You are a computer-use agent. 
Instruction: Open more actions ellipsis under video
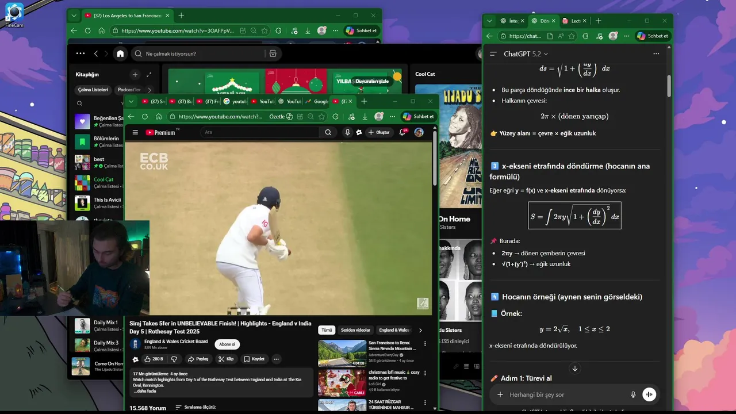pos(276,359)
